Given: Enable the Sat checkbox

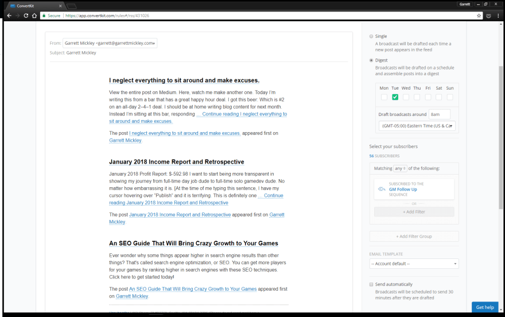Looking at the screenshot, I should click(438, 97).
